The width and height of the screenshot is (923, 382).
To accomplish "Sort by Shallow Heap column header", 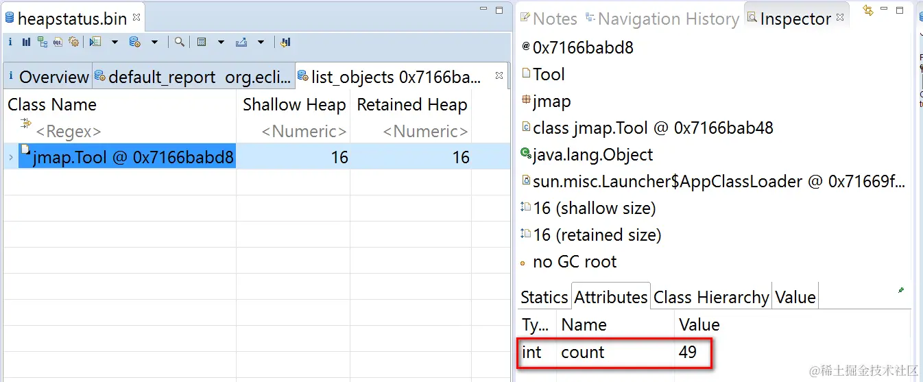I will pyautogui.click(x=293, y=105).
